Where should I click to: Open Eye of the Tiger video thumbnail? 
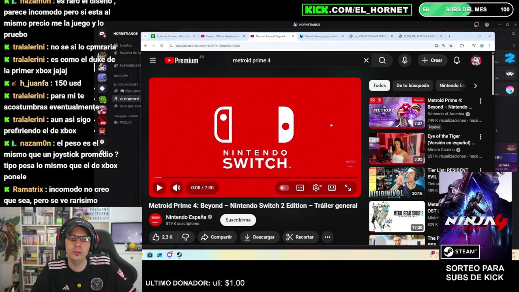point(397,148)
